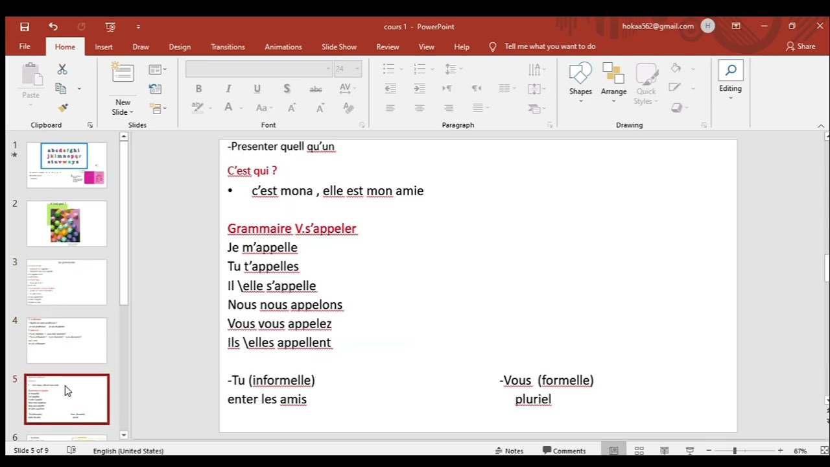This screenshot has width=830, height=467.
Task: Open the Animations tab
Action: [283, 47]
